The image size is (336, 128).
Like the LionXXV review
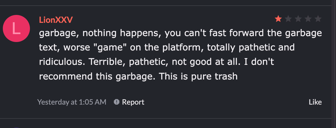point(315,102)
